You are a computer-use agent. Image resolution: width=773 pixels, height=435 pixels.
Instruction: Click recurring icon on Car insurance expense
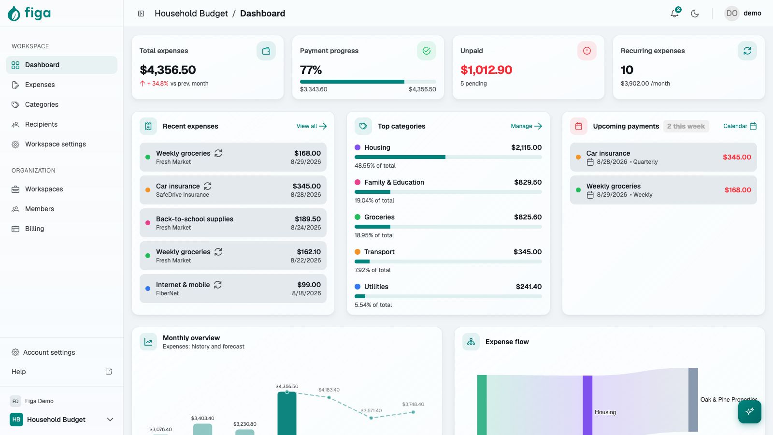point(208,186)
